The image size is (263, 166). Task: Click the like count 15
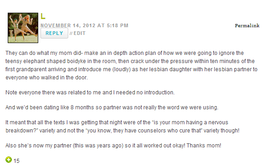pos(16,161)
